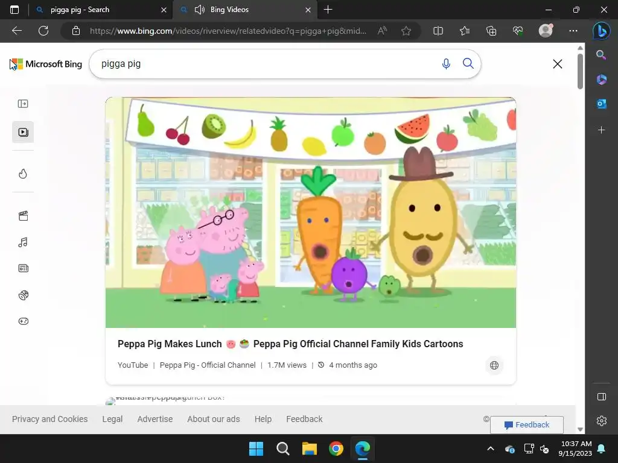This screenshot has width=618, height=463.
Task: Open Music videos category
Action: coord(23,242)
